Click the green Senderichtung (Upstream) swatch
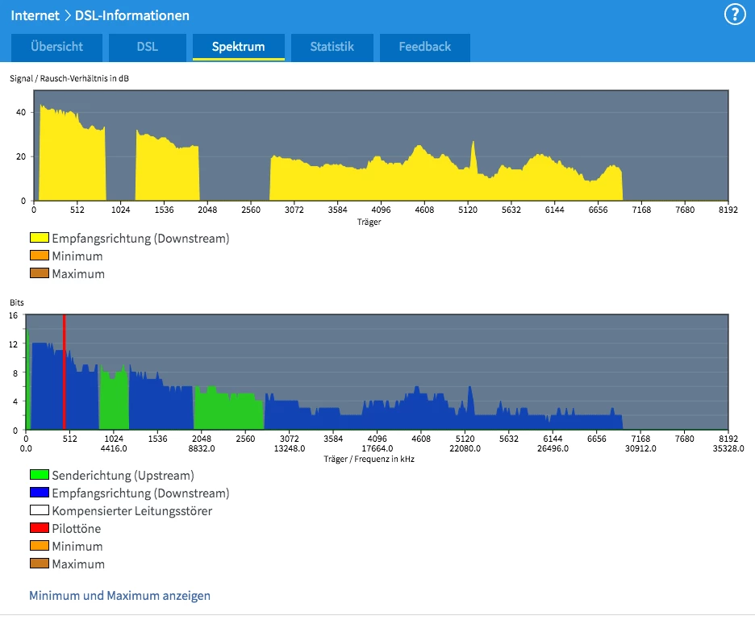 coord(39,476)
